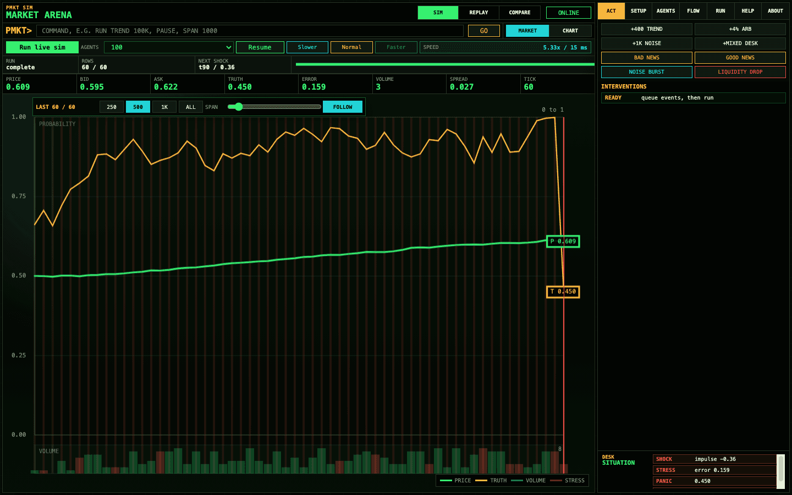This screenshot has height=495, width=792.
Task: Click the VOLUME legend entry
Action: coord(529,481)
